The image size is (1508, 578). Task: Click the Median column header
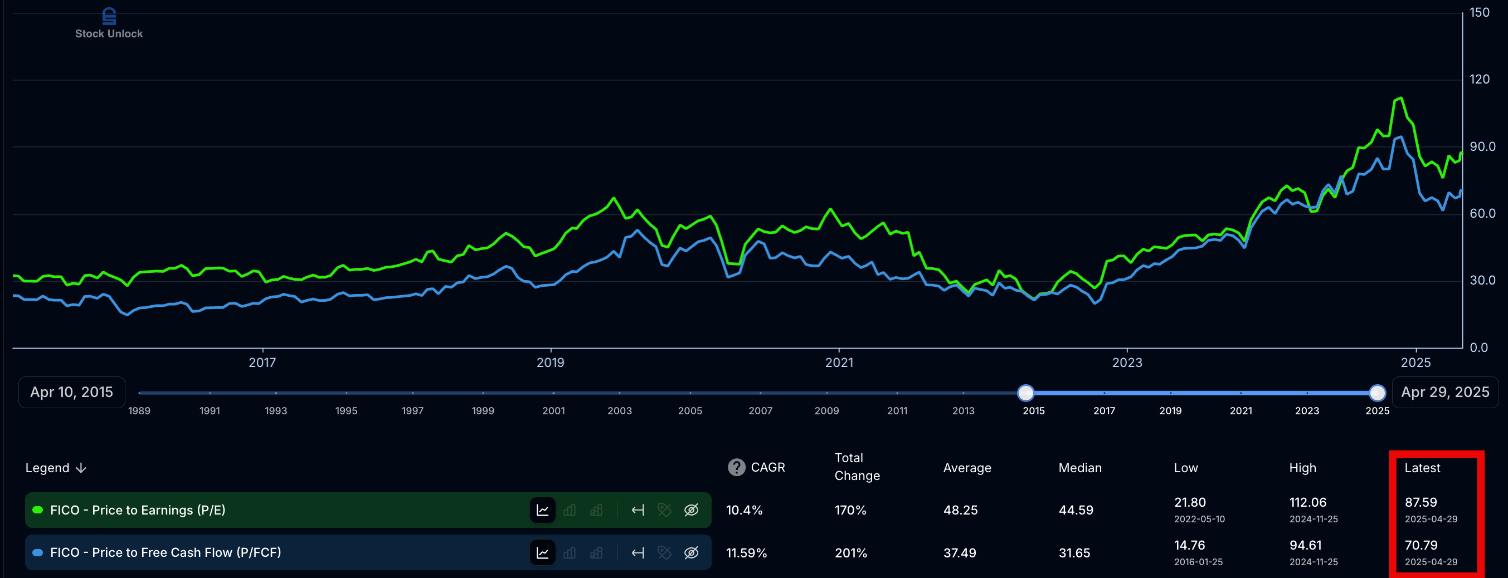(x=1080, y=468)
